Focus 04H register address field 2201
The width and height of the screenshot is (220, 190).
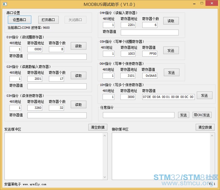pos(128,25)
